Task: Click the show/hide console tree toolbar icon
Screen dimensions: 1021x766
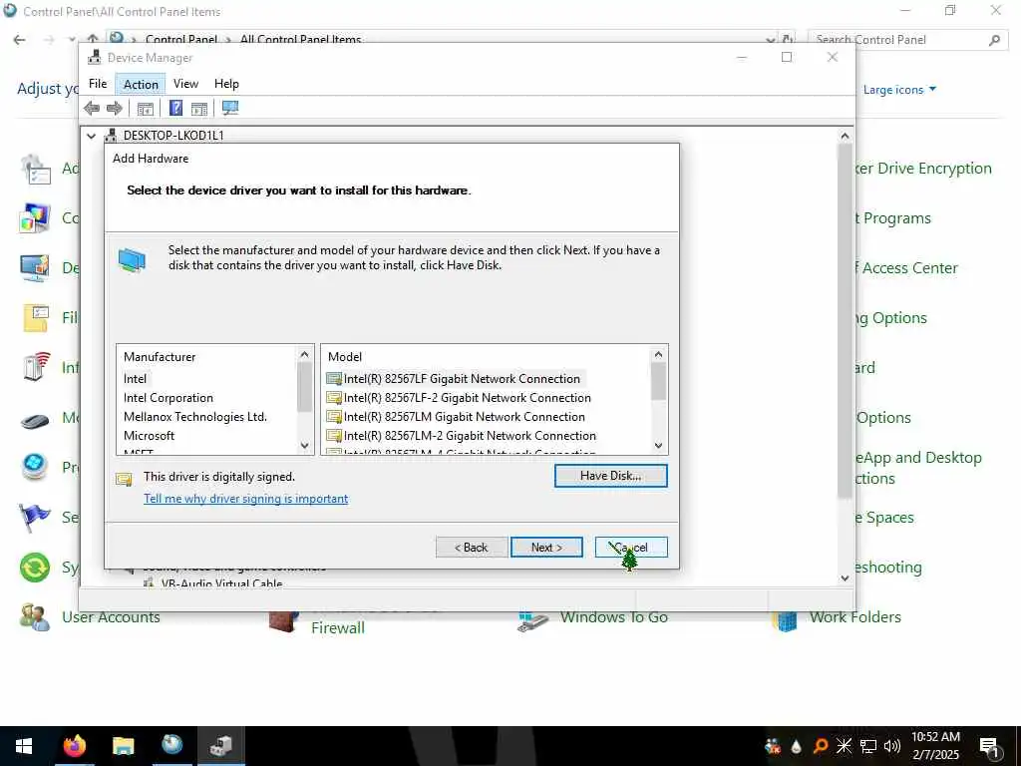Action: point(146,108)
